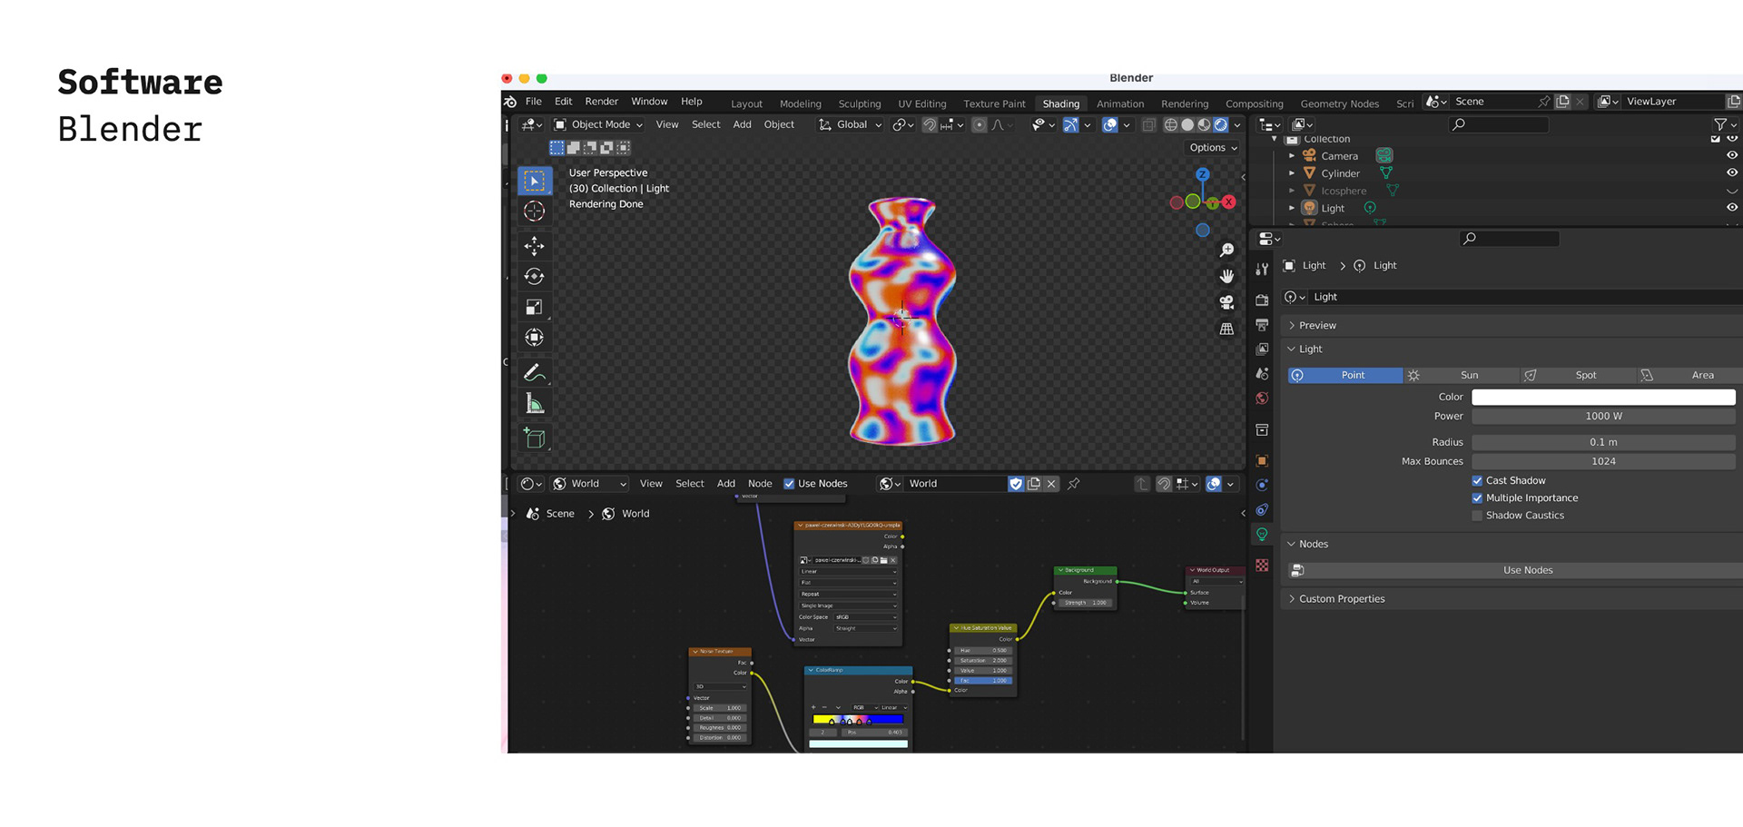Open the Render properties tab icon
This screenshot has height=827, width=1743.
tap(1262, 300)
